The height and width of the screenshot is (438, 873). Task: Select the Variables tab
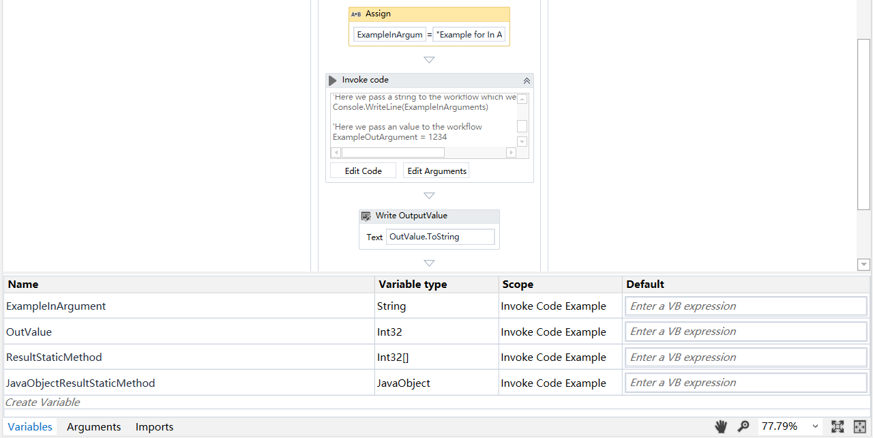29,426
